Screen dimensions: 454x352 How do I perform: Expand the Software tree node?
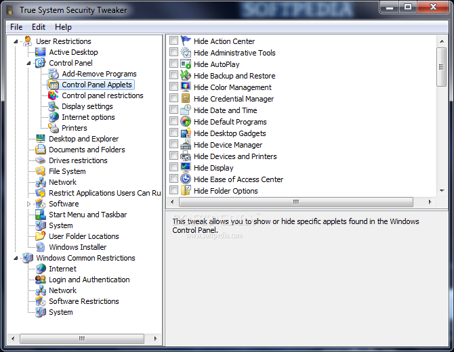click(x=28, y=204)
